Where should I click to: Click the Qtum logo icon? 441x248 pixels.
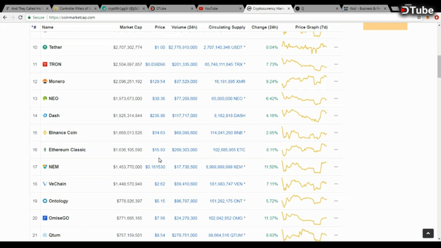tap(45, 235)
